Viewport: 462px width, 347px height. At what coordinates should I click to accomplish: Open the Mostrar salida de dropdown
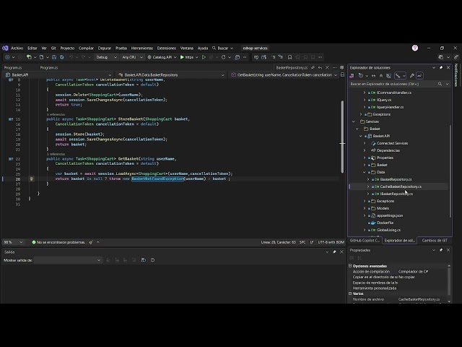click(68, 260)
